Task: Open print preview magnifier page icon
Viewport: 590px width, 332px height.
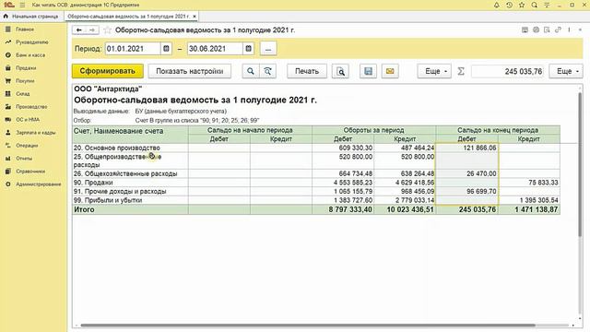Action: [x=340, y=71]
